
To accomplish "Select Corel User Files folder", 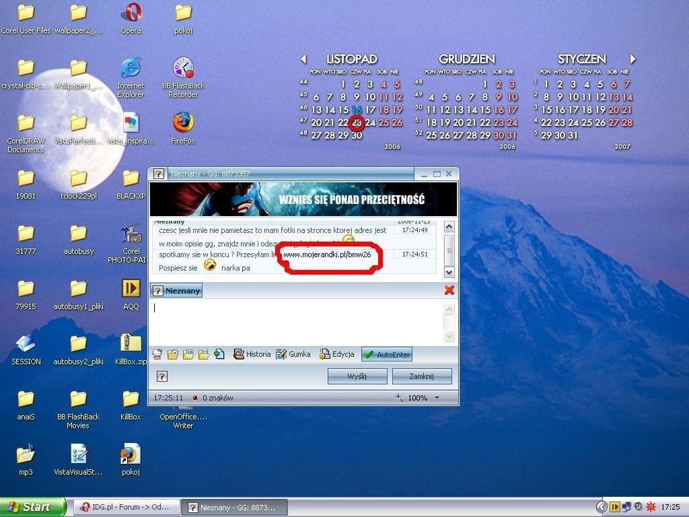I will pos(26,18).
